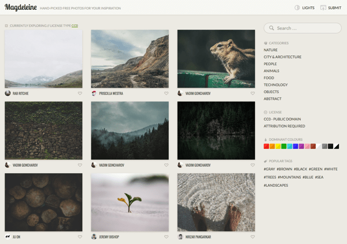Click Priscilla Westra's avatar icon
The image size is (347, 244).
click(94, 93)
